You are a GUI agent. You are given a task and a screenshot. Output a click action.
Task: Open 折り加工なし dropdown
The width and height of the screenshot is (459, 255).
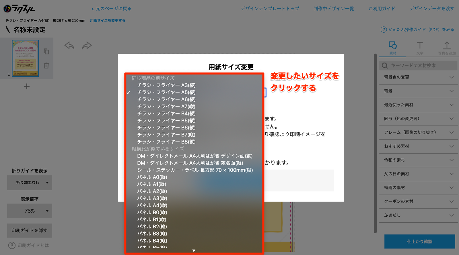pos(30,183)
